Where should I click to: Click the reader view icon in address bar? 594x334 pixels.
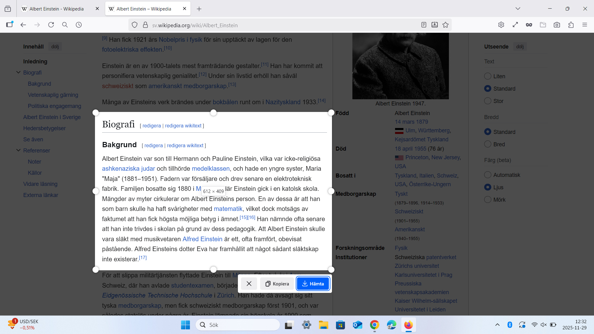[424, 25]
